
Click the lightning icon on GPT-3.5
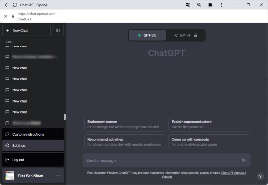point(140,35)
